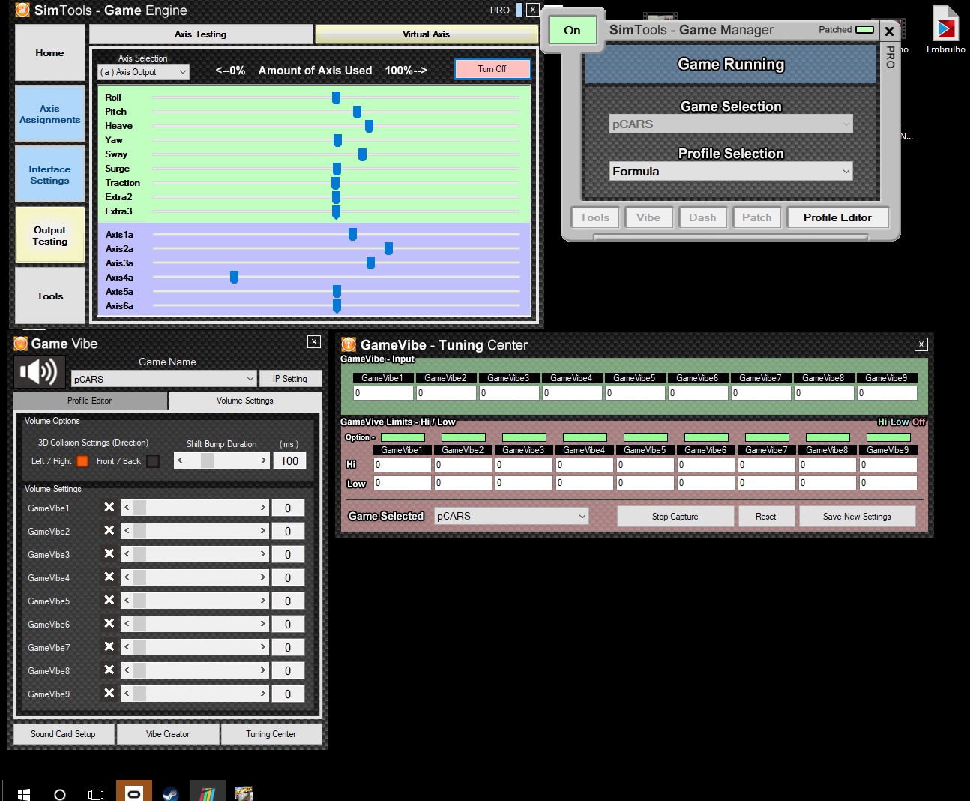Click the SimTools Game Engine logo icon

pos(22,10)
